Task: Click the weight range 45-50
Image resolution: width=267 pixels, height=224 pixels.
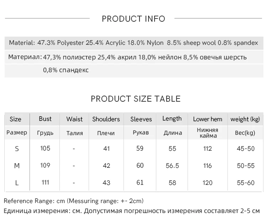Action: (246, 149)
